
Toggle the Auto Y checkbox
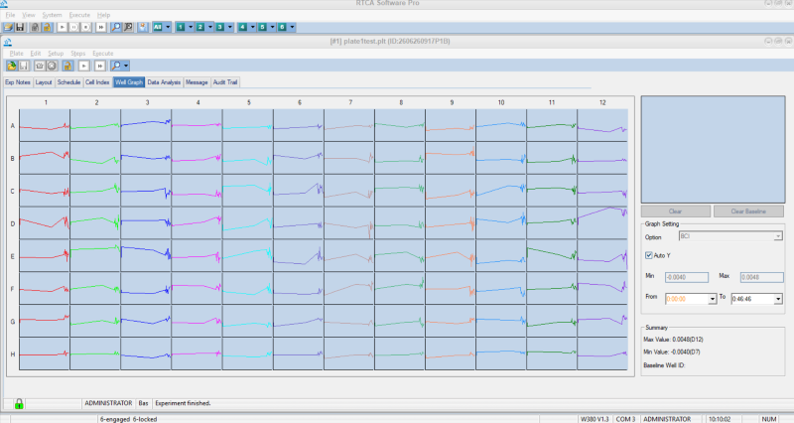(649, 255)
